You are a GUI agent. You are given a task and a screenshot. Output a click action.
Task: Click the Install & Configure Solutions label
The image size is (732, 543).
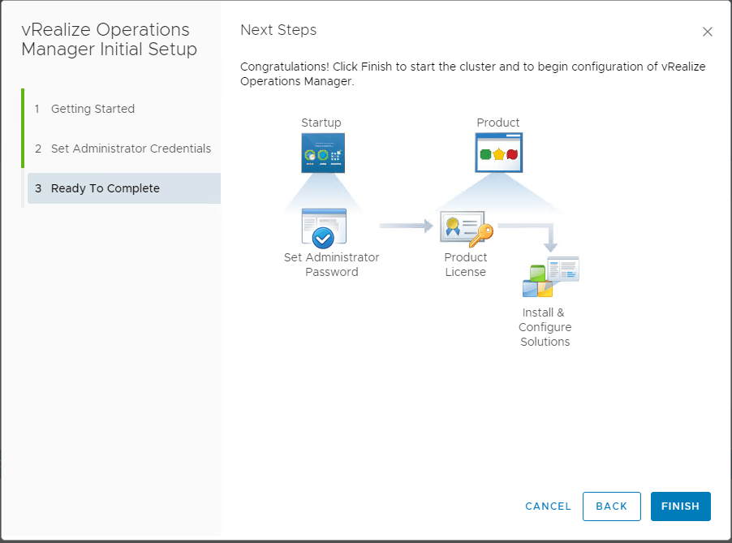[545, 327]
